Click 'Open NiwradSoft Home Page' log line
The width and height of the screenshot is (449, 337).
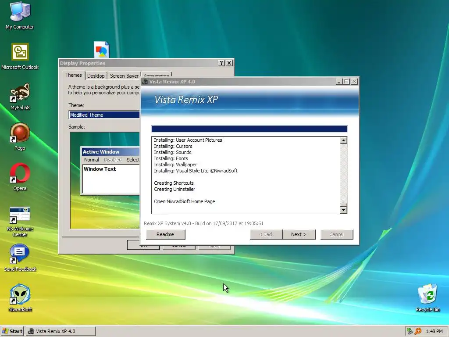185,201
